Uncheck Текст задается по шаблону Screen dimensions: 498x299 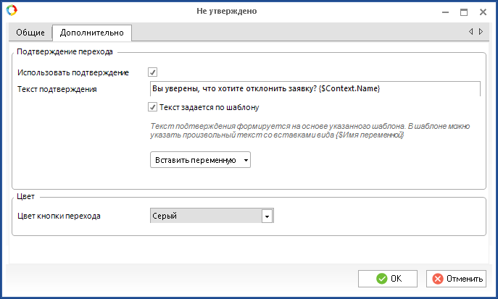click(x=152, y=107)
